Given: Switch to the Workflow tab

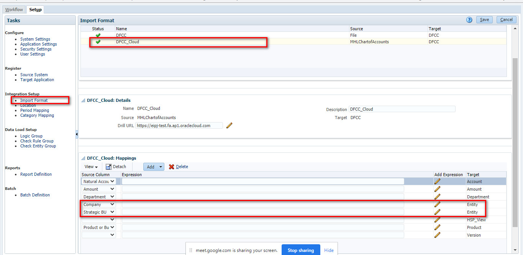Looking at the screenshot, I should (14, 10).
